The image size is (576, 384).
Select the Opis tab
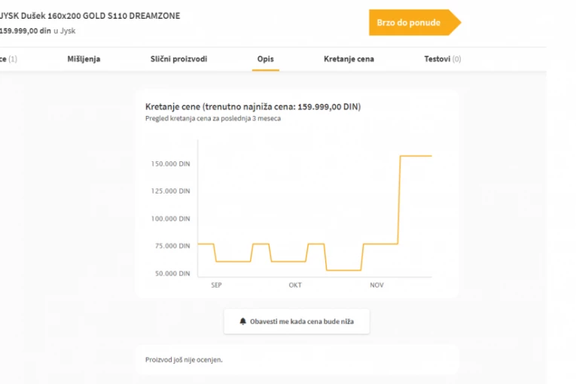[x=265, y=59]
